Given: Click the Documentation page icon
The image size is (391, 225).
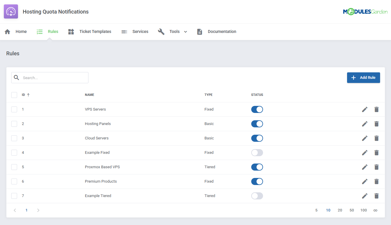Looking at the screenshot, I should point(200,31).
